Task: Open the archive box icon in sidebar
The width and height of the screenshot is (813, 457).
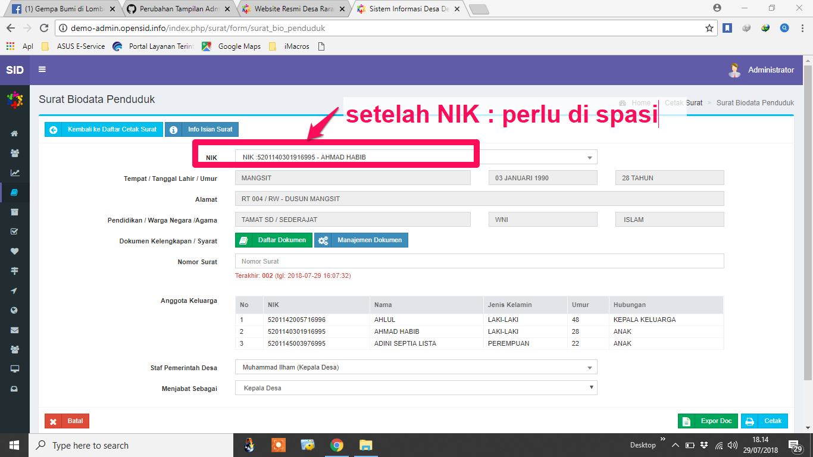Action: 14,212
